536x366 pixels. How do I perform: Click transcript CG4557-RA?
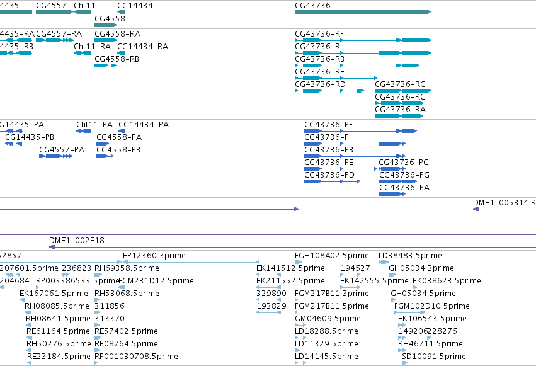pos(55,40)
